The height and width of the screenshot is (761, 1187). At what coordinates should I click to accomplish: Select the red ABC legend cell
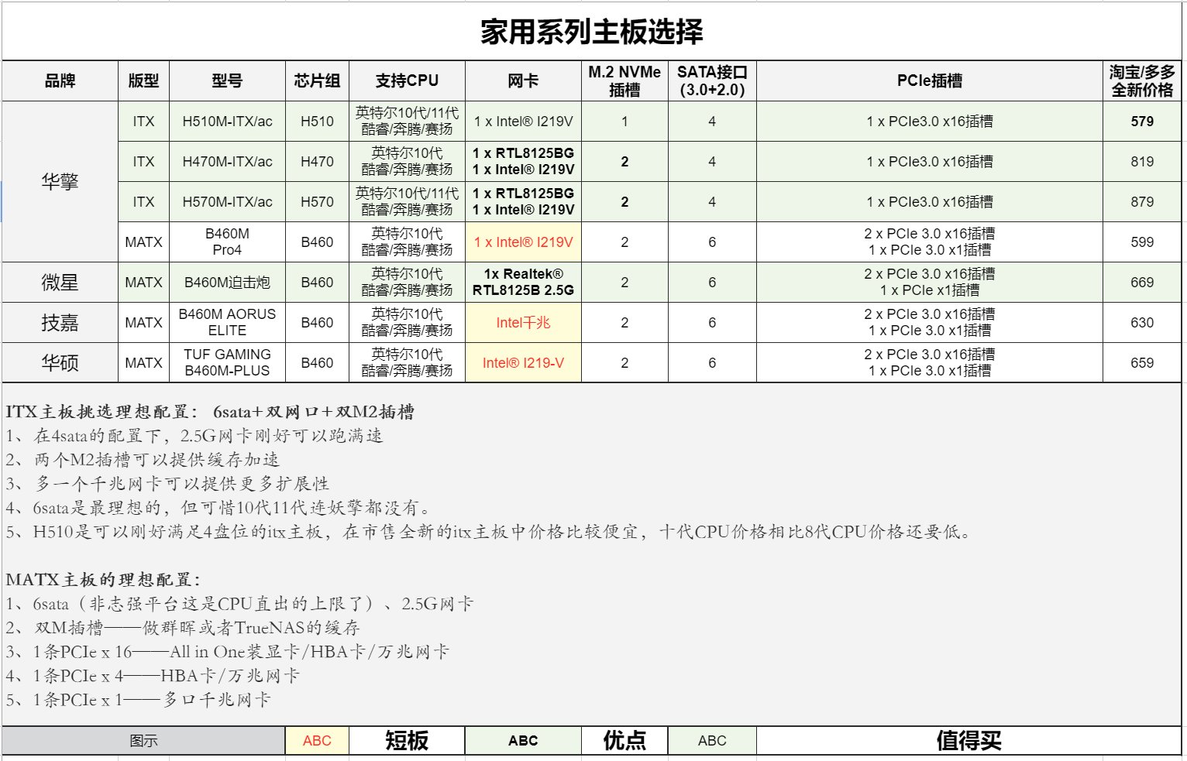[x=316, y=740]
